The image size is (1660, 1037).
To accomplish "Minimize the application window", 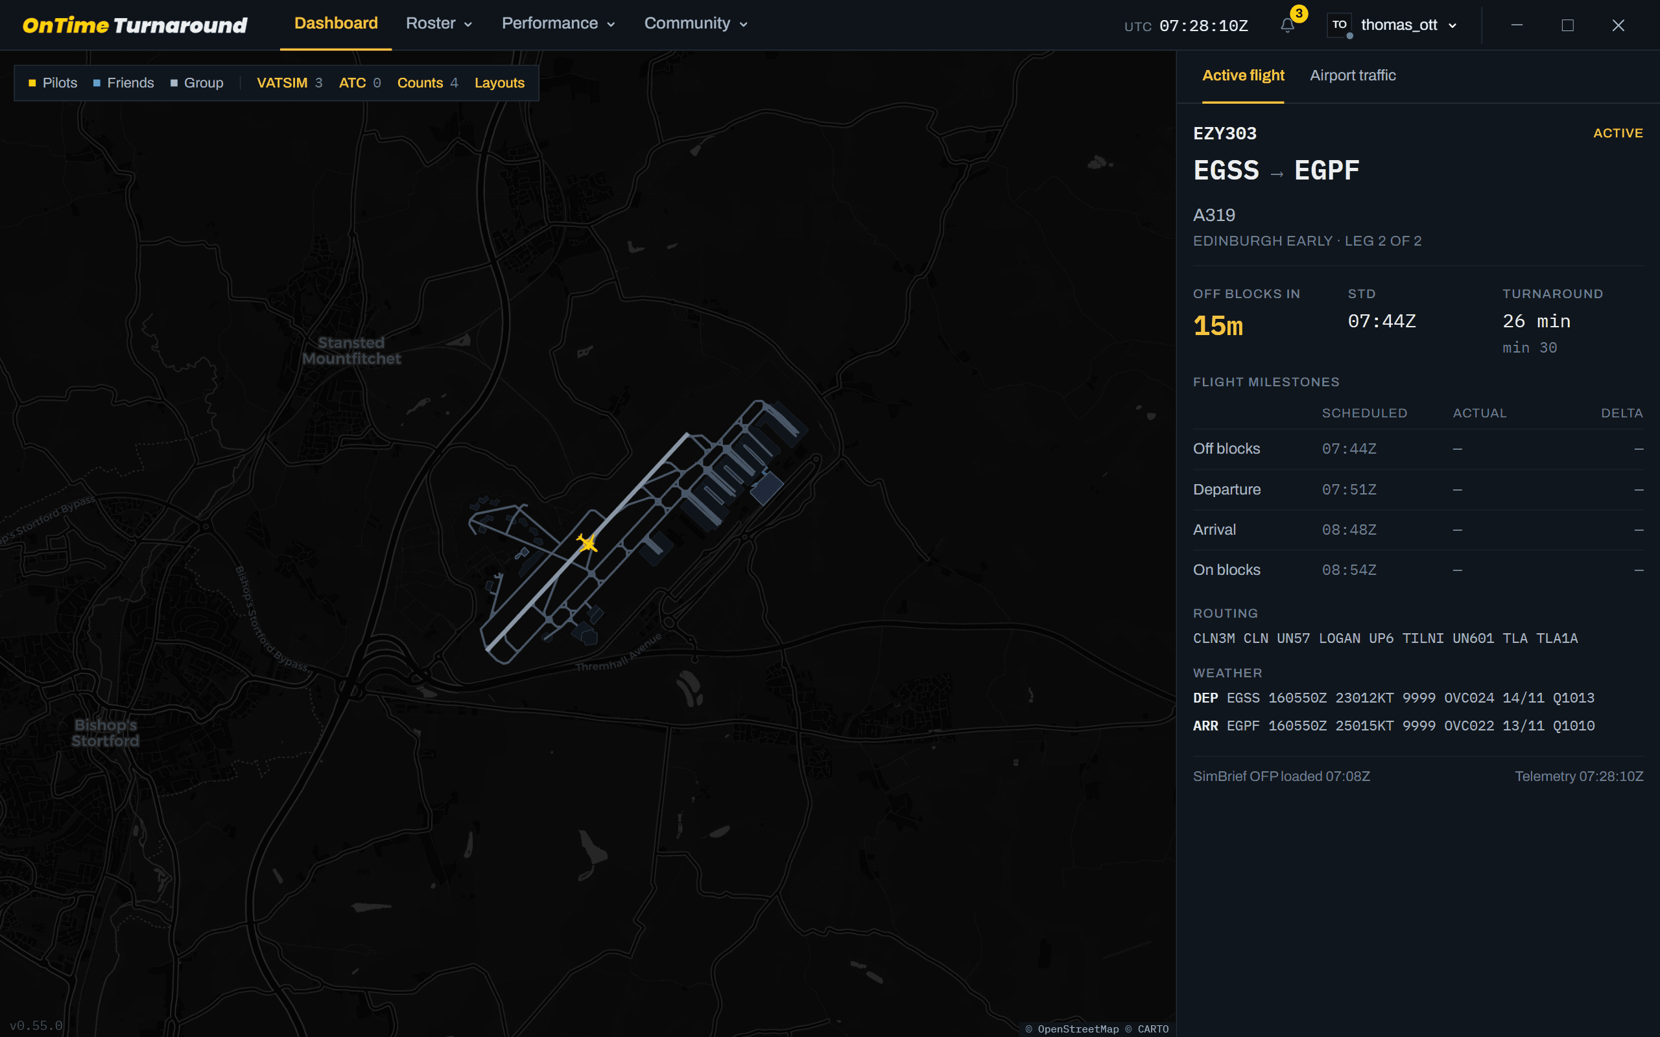I will tap(1517, 25).
